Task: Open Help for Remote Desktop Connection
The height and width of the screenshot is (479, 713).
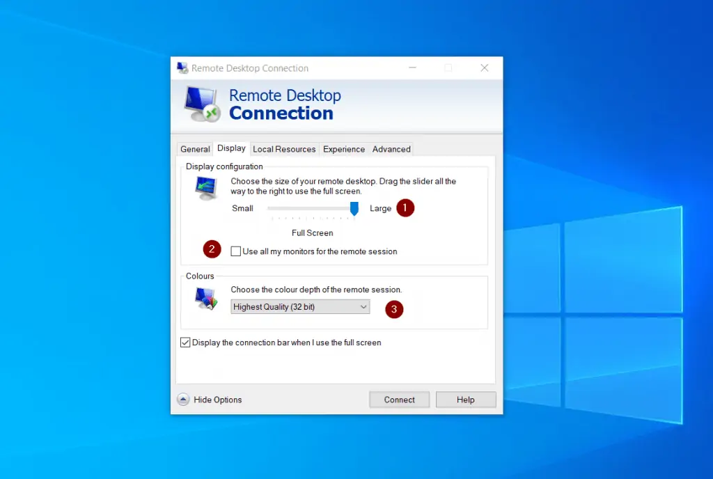Action: point(465,399)
